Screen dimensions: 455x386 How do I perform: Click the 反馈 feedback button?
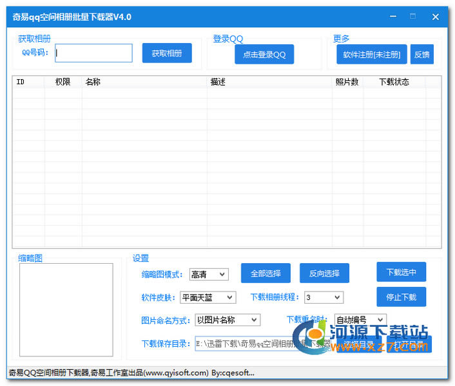point(422,54)
